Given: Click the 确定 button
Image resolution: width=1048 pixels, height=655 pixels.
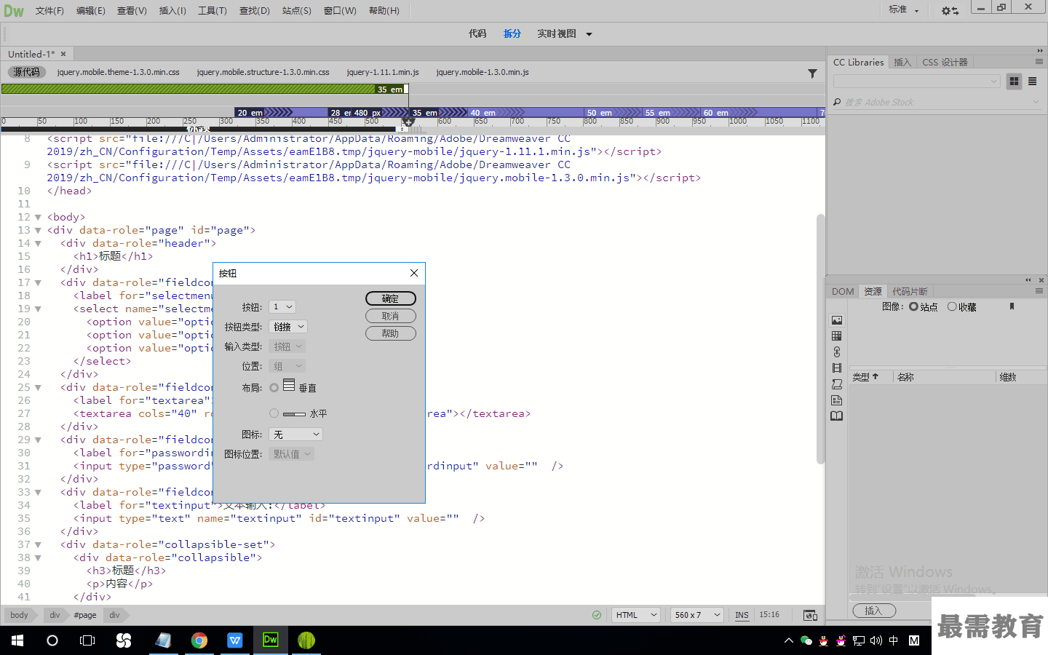Looking at the screenshot, I should click(391, 298).
